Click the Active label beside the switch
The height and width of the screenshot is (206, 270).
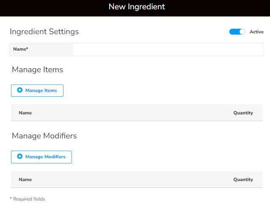[256, 32]
